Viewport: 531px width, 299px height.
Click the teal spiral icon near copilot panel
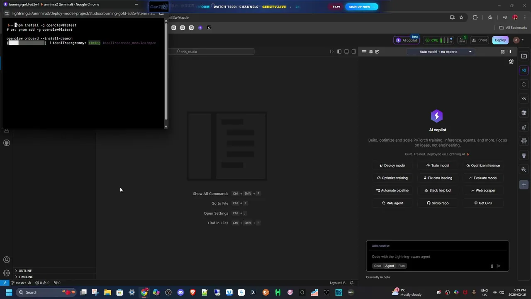tap(511, 62)
